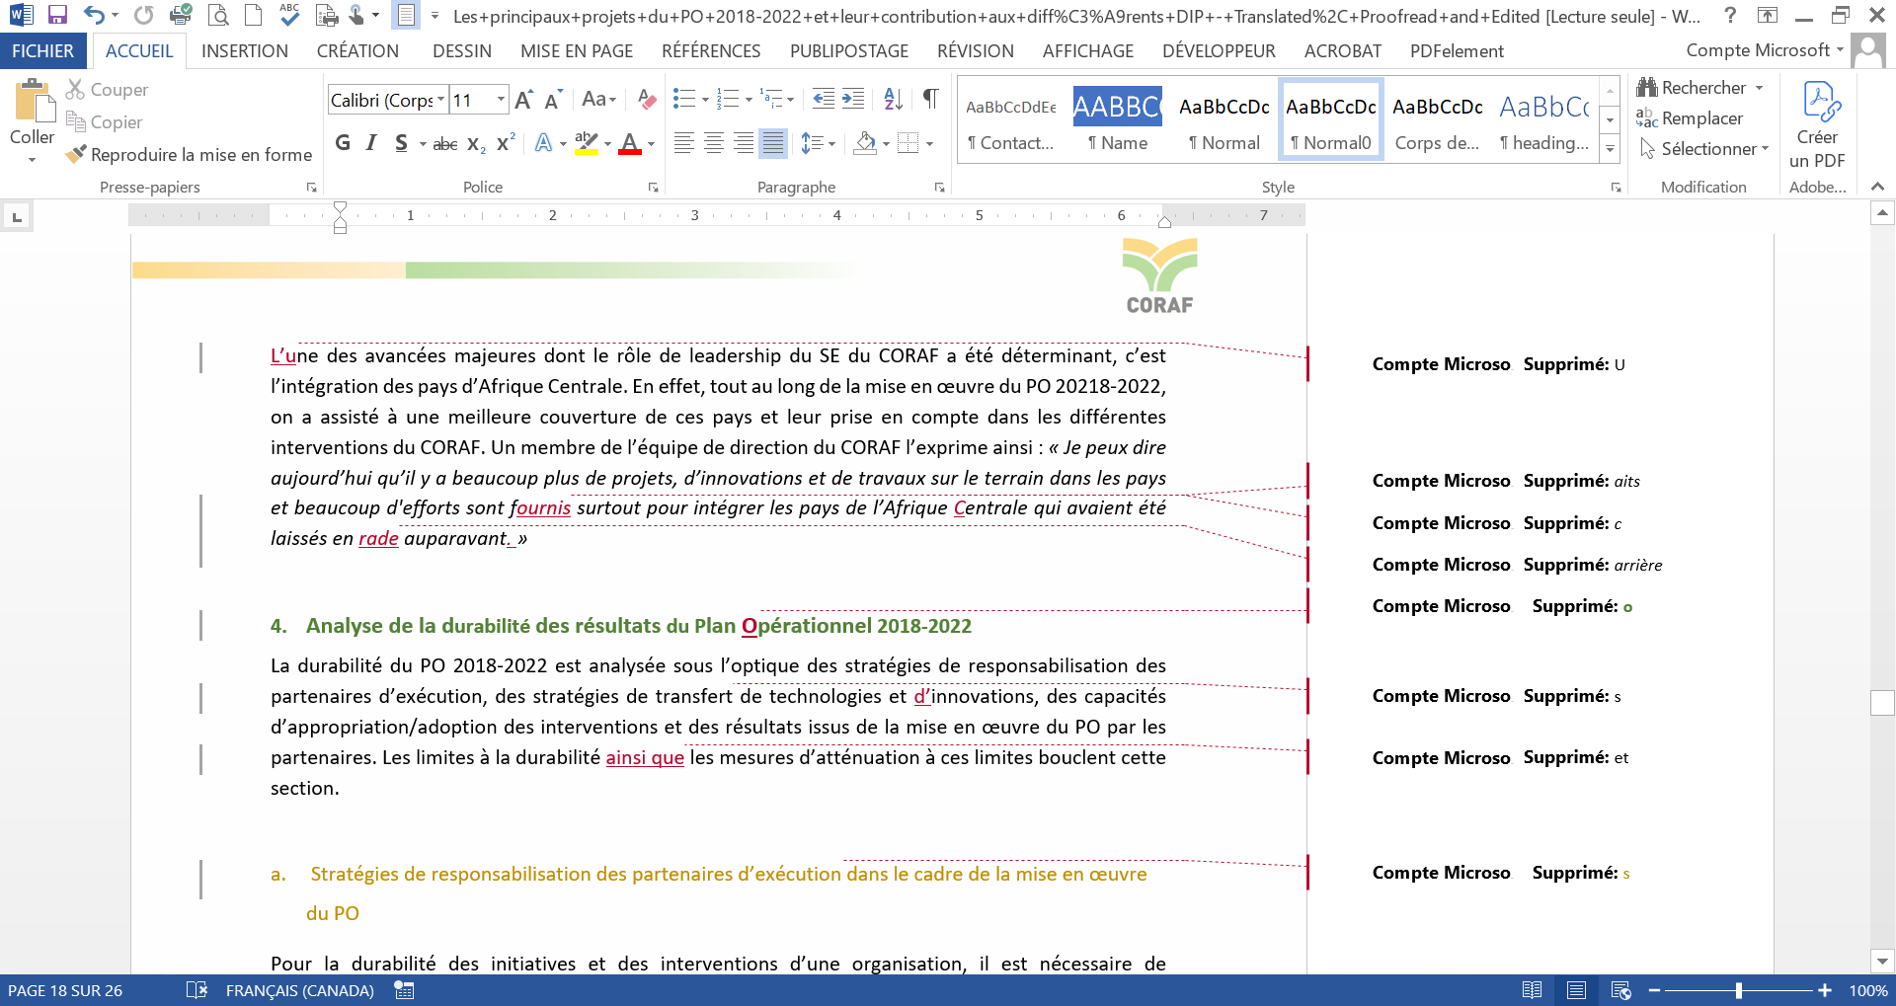Image resolution: width=1896 pixels, height=1006 pixels.
Task: Open the Sélectionner dropdown
Action: click(x=1703, y=149)
